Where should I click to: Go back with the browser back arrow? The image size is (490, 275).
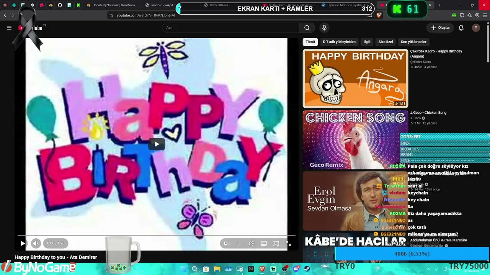(5, 15)
